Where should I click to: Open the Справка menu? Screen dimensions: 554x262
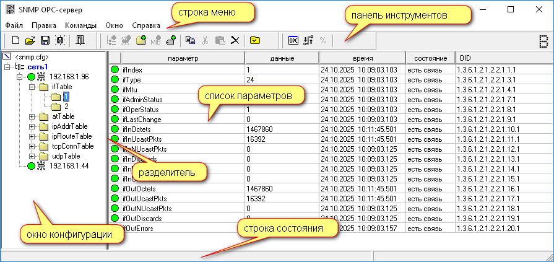pos(147,25)
